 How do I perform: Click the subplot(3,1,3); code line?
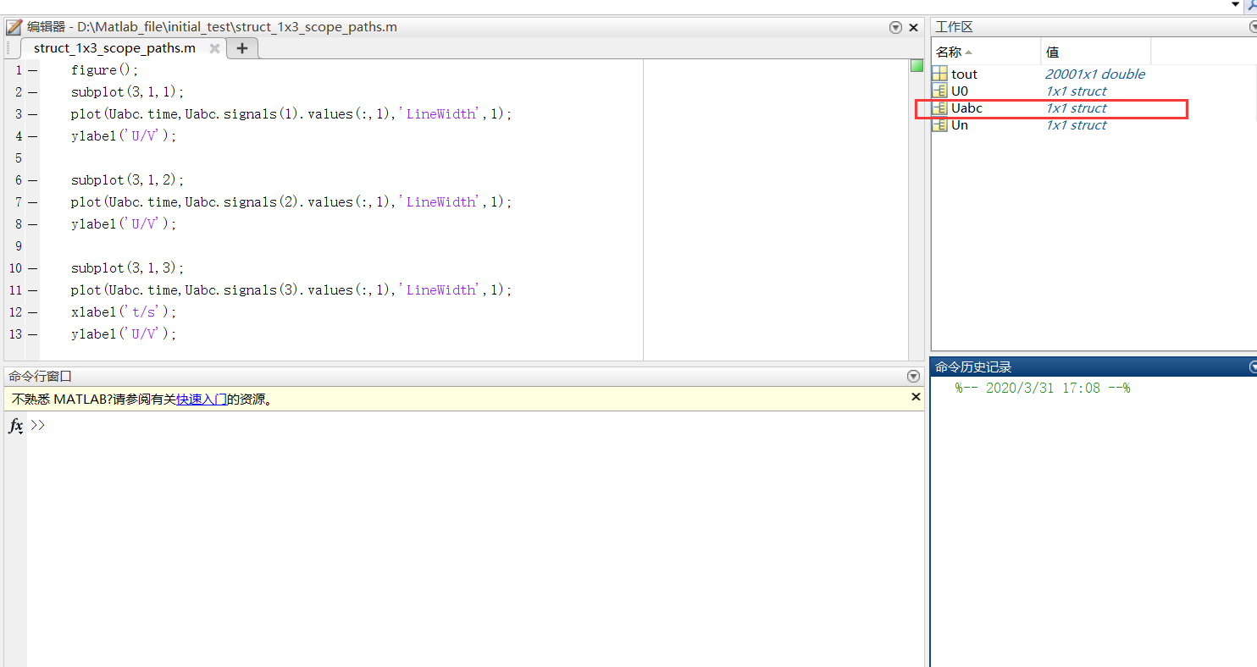127,268
